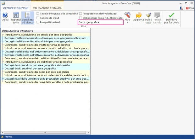Click the scrollbar left arrow

(2, 132)
